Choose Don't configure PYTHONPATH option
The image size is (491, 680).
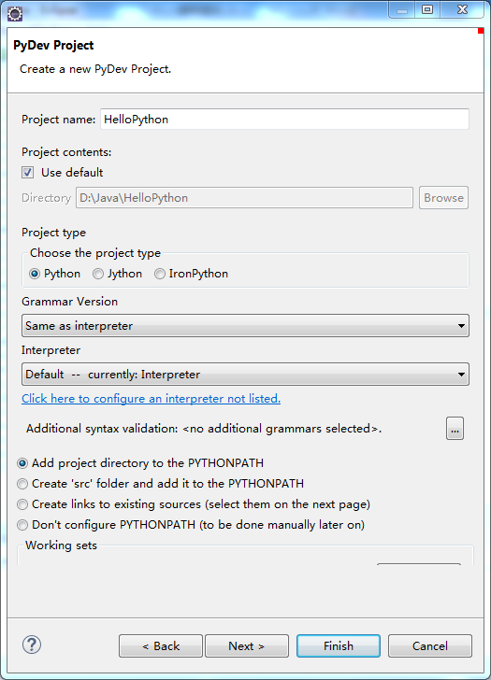[22, 525]
